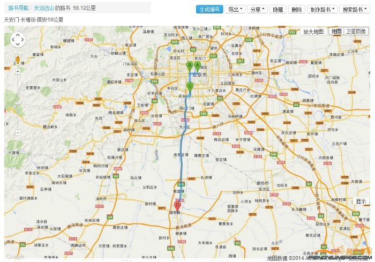Click green route marker C
This screenshot has height=262, width=375.
(x=190, y=86)
